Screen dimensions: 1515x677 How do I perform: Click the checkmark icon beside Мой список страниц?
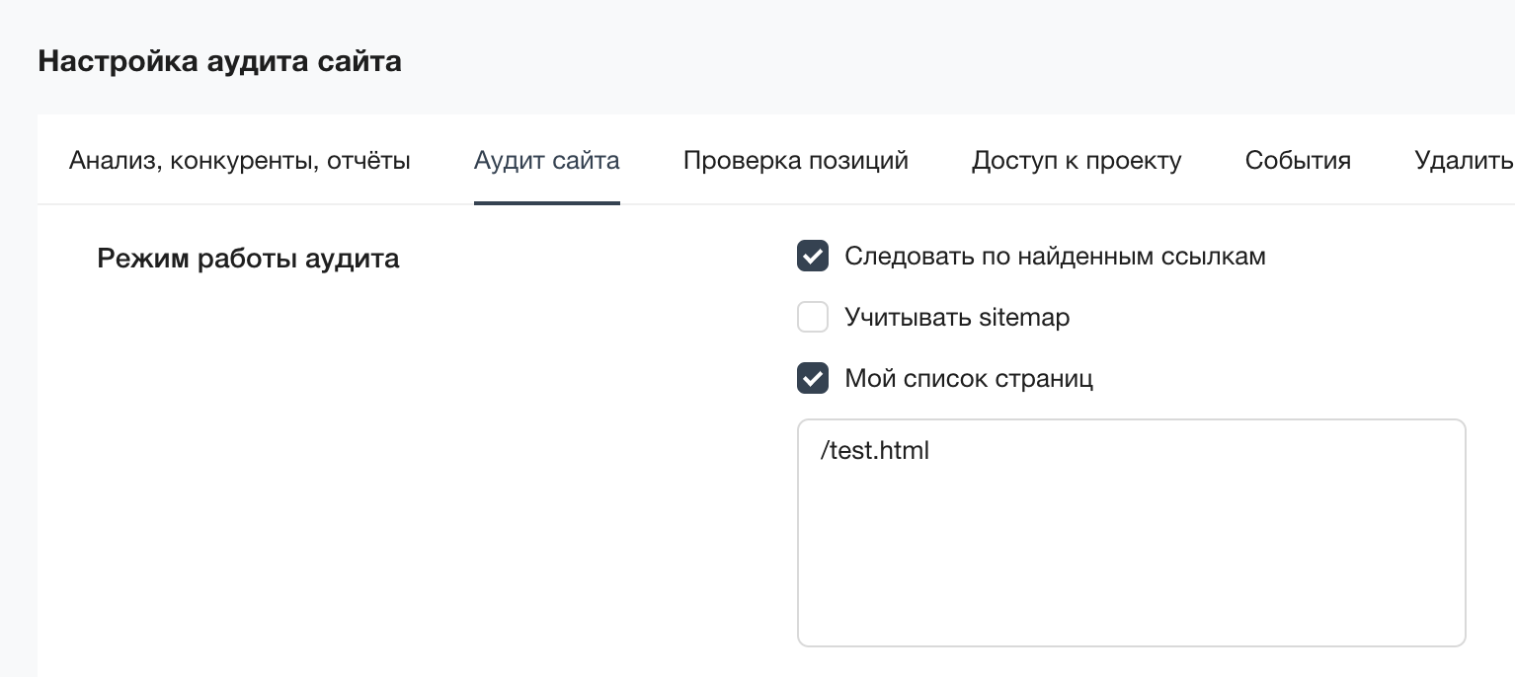[813, 379]
